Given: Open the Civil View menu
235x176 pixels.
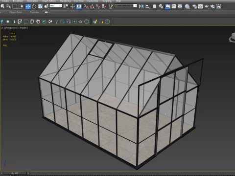Looking at the screenshot, I should [79, 1].
